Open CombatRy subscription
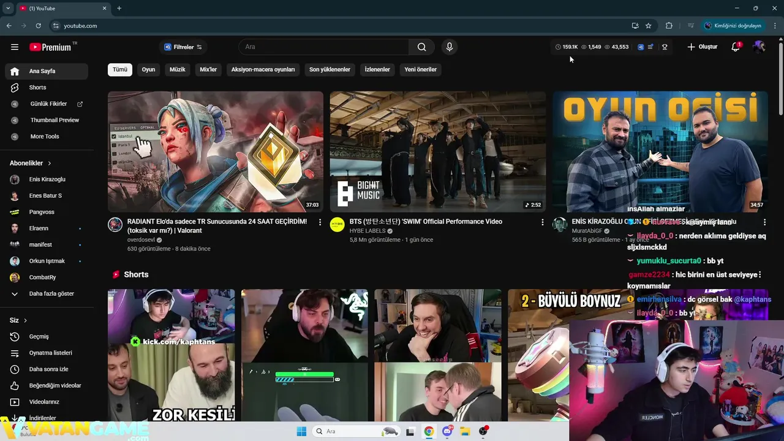The height and width of the screenshot is (441, 784). click(x=47, y=277)
